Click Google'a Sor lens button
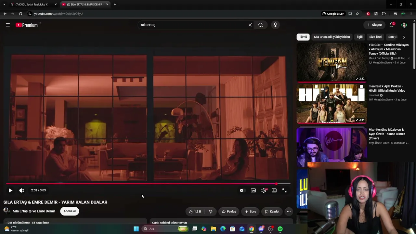 pos(333,14)
